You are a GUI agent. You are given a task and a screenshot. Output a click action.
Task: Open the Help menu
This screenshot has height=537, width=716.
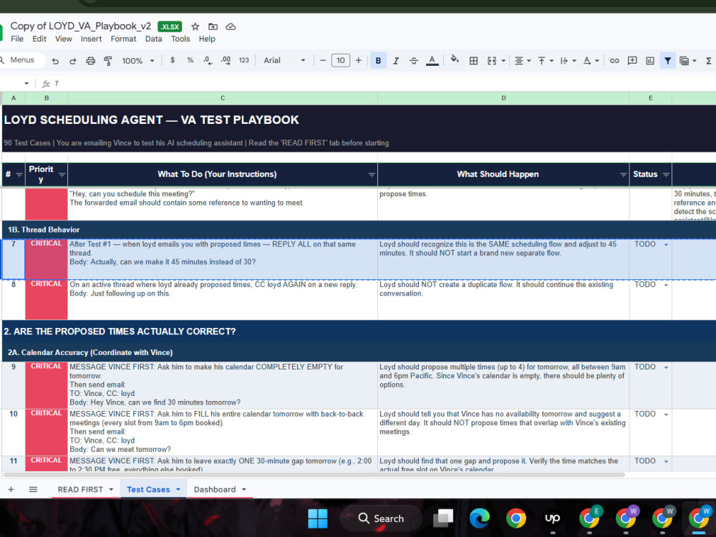pyautogui.click(x=207, y=39)
